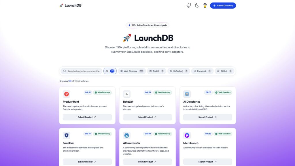Click Web Directory tag on Microlaunch card

click(223, 134)
